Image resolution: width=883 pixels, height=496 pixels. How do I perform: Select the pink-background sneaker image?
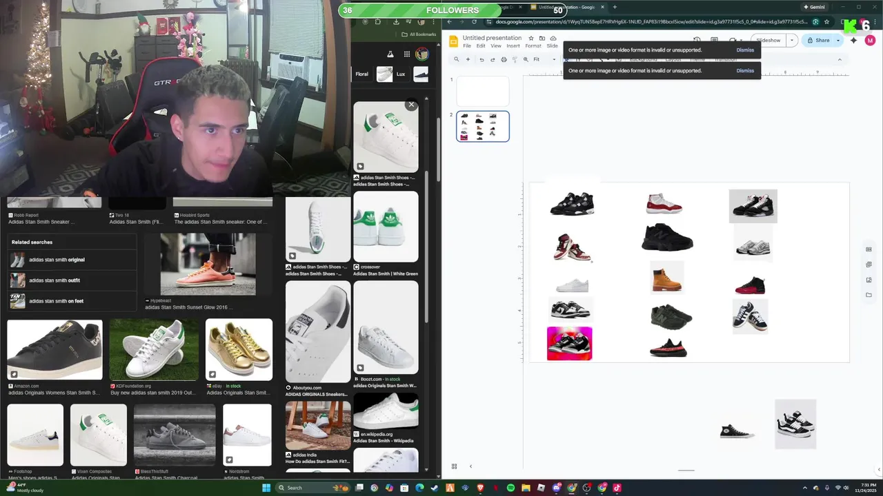point(569,343)
